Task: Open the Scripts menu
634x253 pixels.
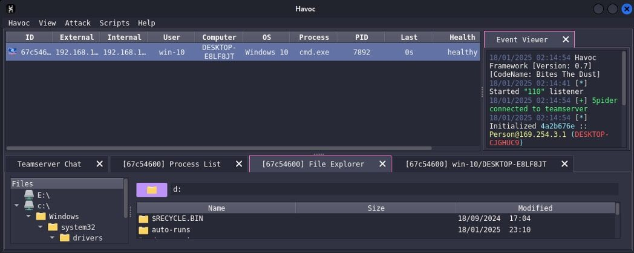Action: coord(114,23)
